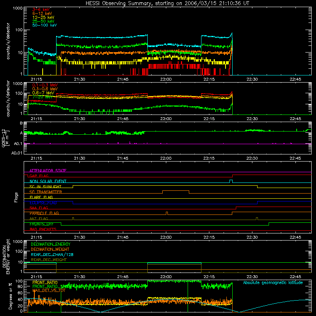The width and height of the screenshot is (316, 316).
Task: Click the PARTICLE_FLAG short pulse near 22:00
Action: pos(167,213)
